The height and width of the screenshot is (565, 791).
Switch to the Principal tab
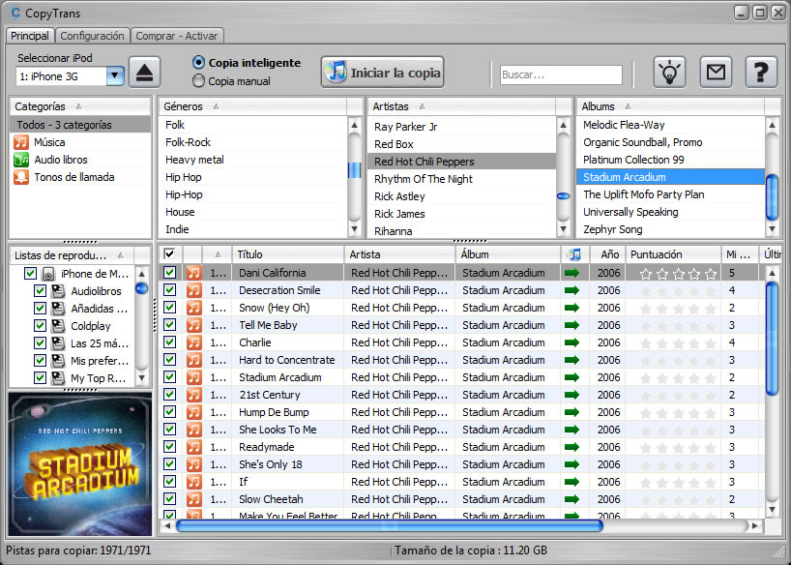click(x=30, y=36)
